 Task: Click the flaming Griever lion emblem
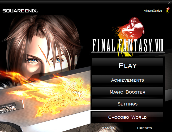51,94
